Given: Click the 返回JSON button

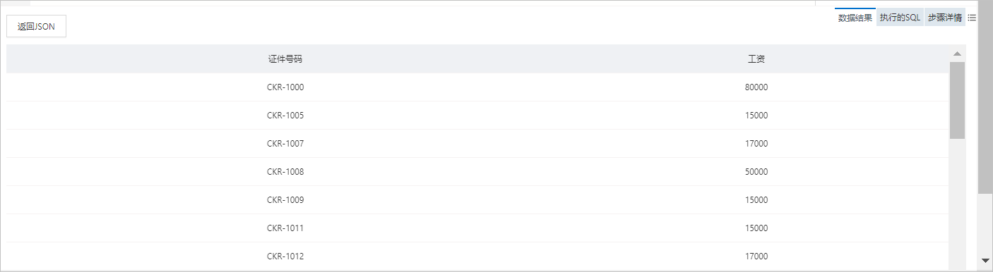Looking at the screenshot, I should point(36,26).
